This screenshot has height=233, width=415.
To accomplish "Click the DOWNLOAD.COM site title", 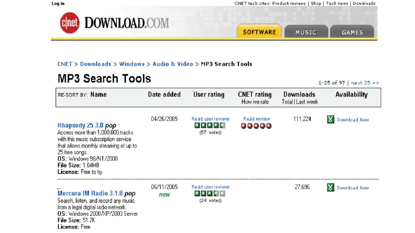I will pos(127,23).
